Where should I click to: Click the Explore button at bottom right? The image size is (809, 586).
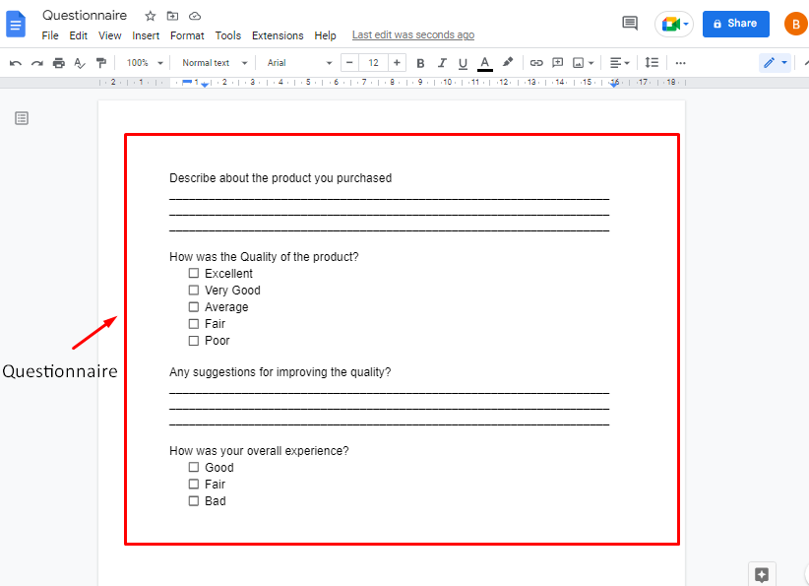coord(762,574)
